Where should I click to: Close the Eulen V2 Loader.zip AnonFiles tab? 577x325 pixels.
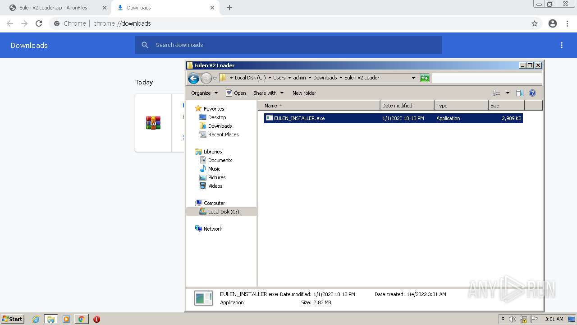[105, 8]
